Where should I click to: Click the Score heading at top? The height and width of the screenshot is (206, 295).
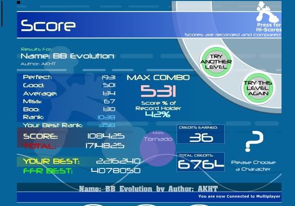click(48, 26)
